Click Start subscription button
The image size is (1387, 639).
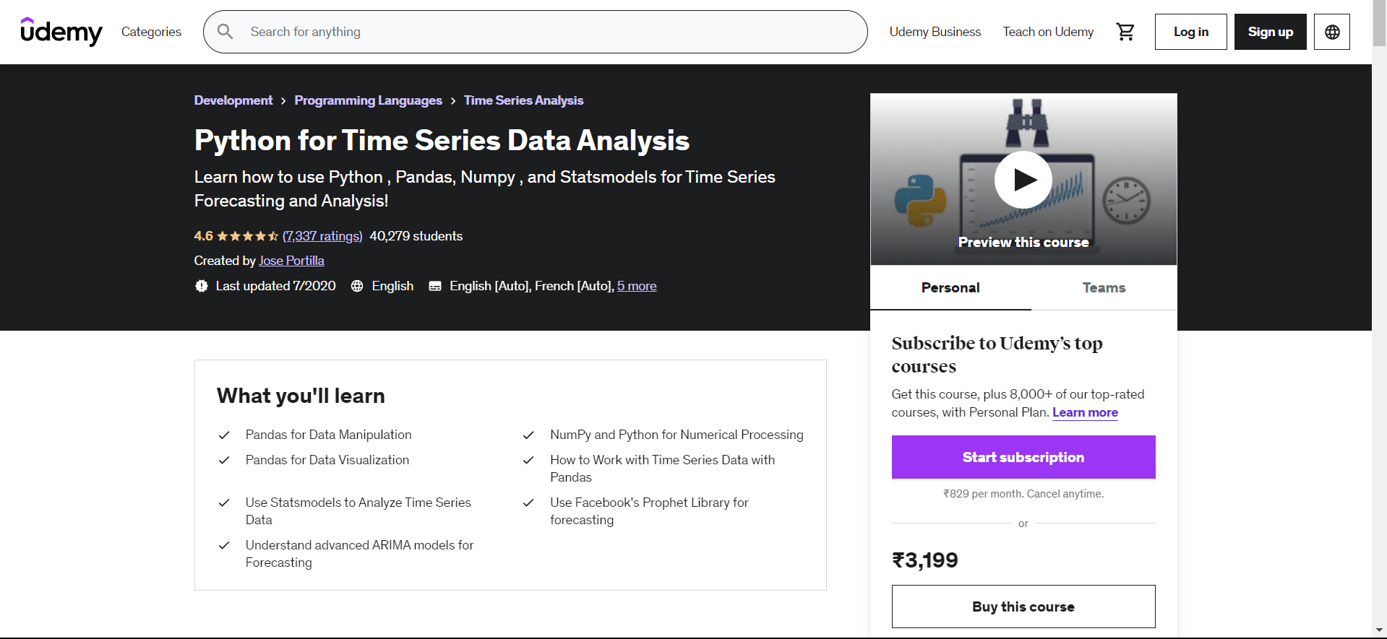pyautogui.click(x=1023, y=457)
